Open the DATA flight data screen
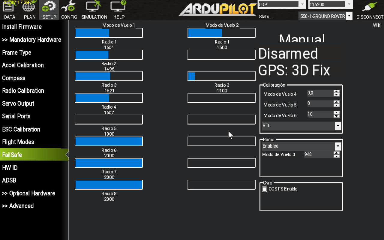Screen dimensions: 384x240 10,10
